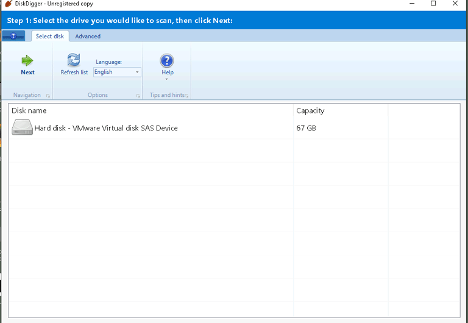This screenshot has width=468, height=323.
Task: Expand the Options group launcher
Action: [138, 96]
